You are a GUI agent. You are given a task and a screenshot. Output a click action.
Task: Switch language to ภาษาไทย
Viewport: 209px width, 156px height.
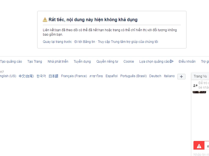(96, 76)
